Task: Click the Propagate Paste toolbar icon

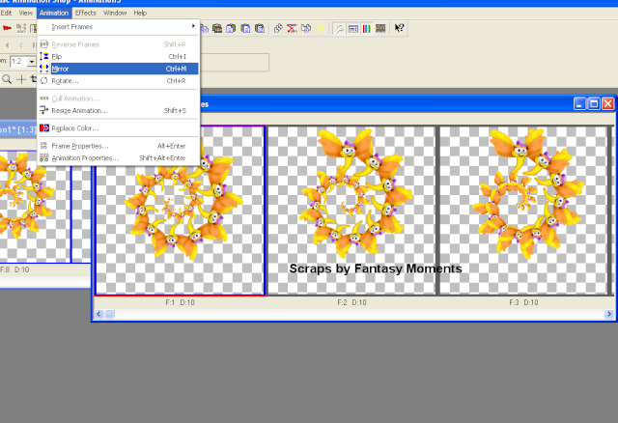Action: pyautogui.click(x=278, y=28)
